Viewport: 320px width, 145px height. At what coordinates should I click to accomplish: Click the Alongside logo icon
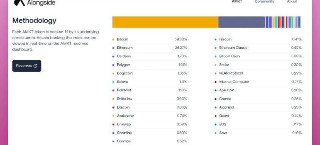[x=19, y=3]
